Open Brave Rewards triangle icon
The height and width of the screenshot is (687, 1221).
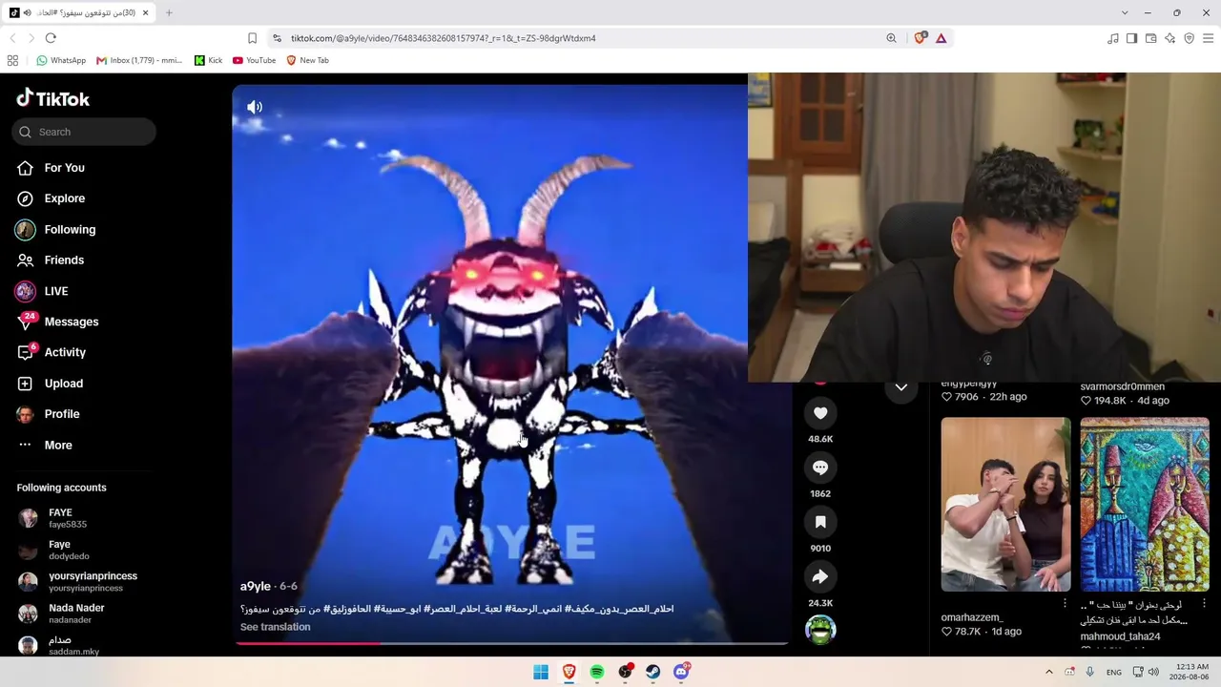coord(941,38)
